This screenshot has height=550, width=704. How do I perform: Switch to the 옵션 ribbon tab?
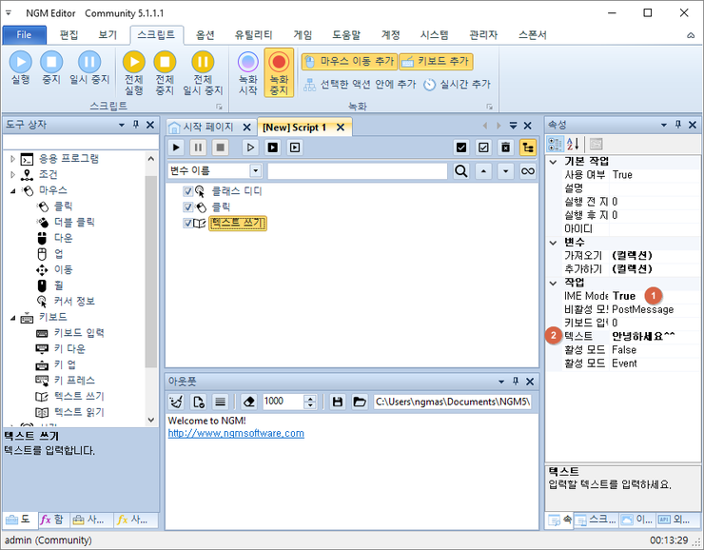[205, 35]
